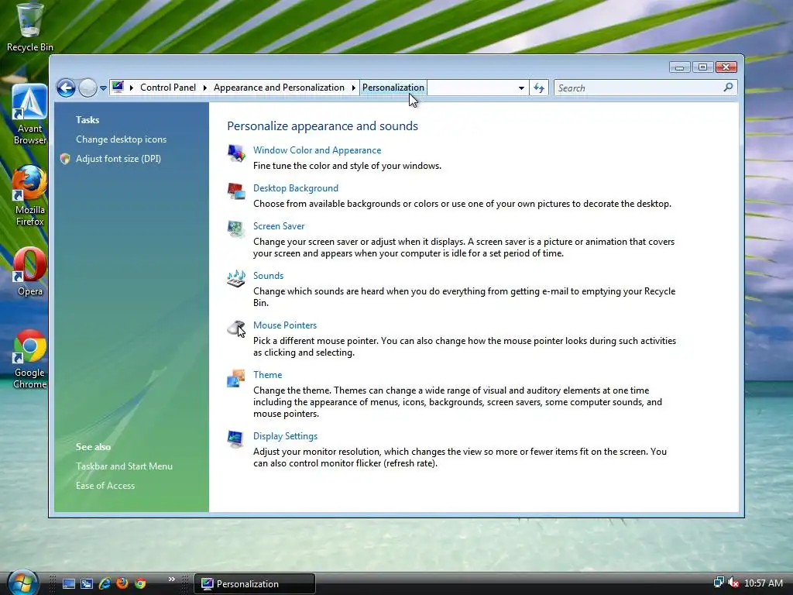793x595 pixels.
Task: Launch Chrome from Quick Launch
Action: point(140,583)
